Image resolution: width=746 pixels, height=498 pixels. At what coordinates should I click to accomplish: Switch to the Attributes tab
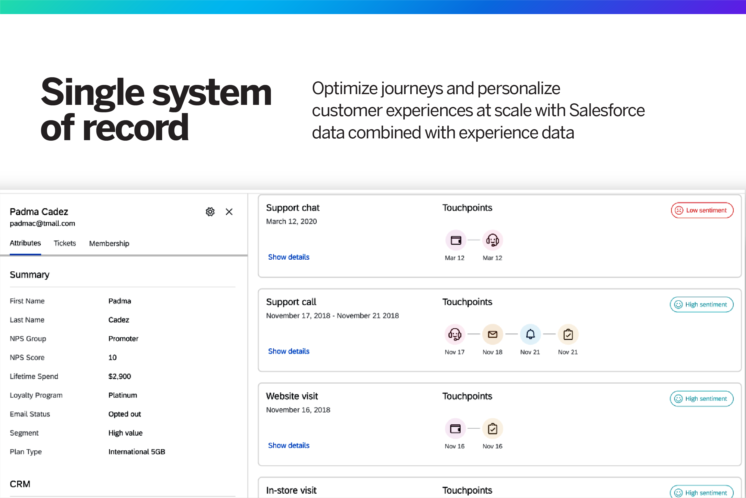pos(25,243)
